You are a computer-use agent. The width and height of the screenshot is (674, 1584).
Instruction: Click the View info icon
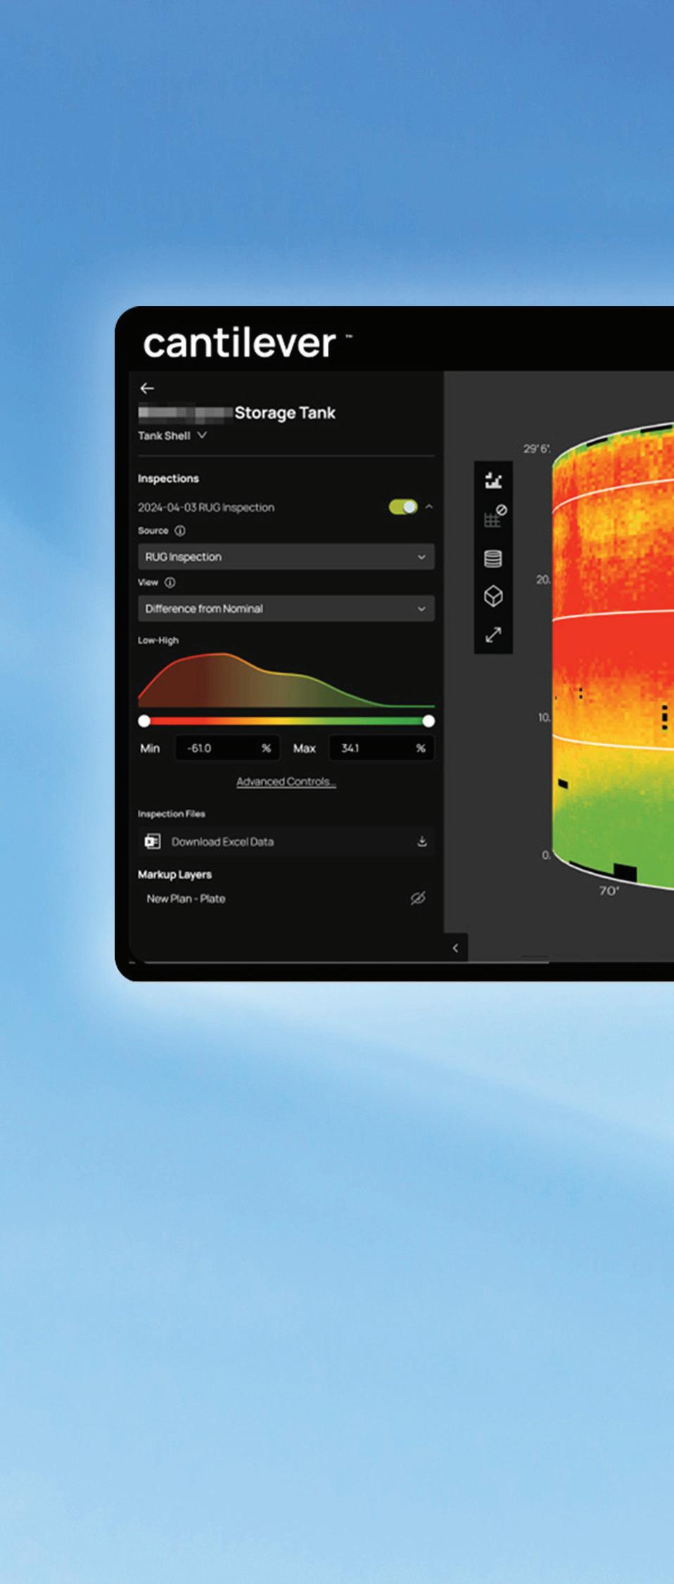tap(170, 582)
